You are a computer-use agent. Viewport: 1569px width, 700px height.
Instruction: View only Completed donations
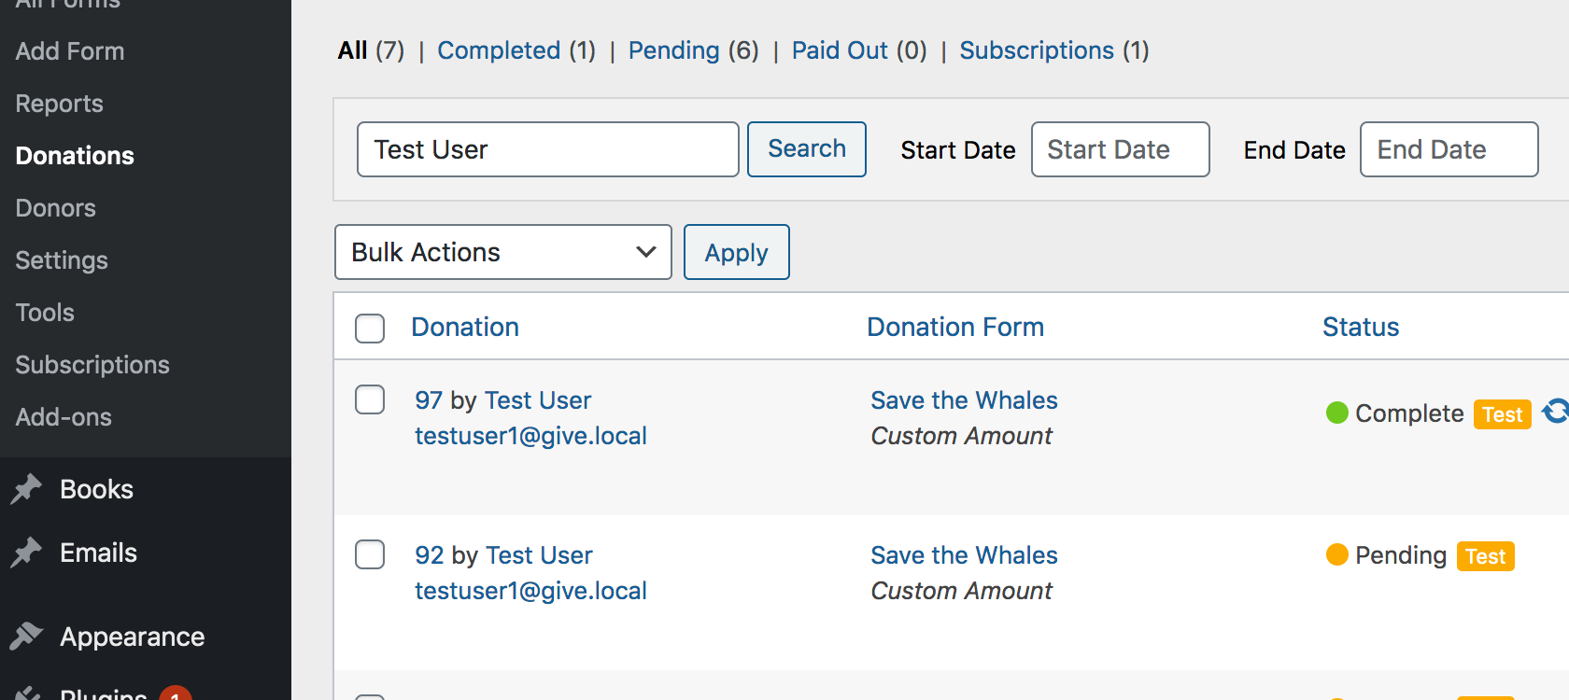(499, 50)
